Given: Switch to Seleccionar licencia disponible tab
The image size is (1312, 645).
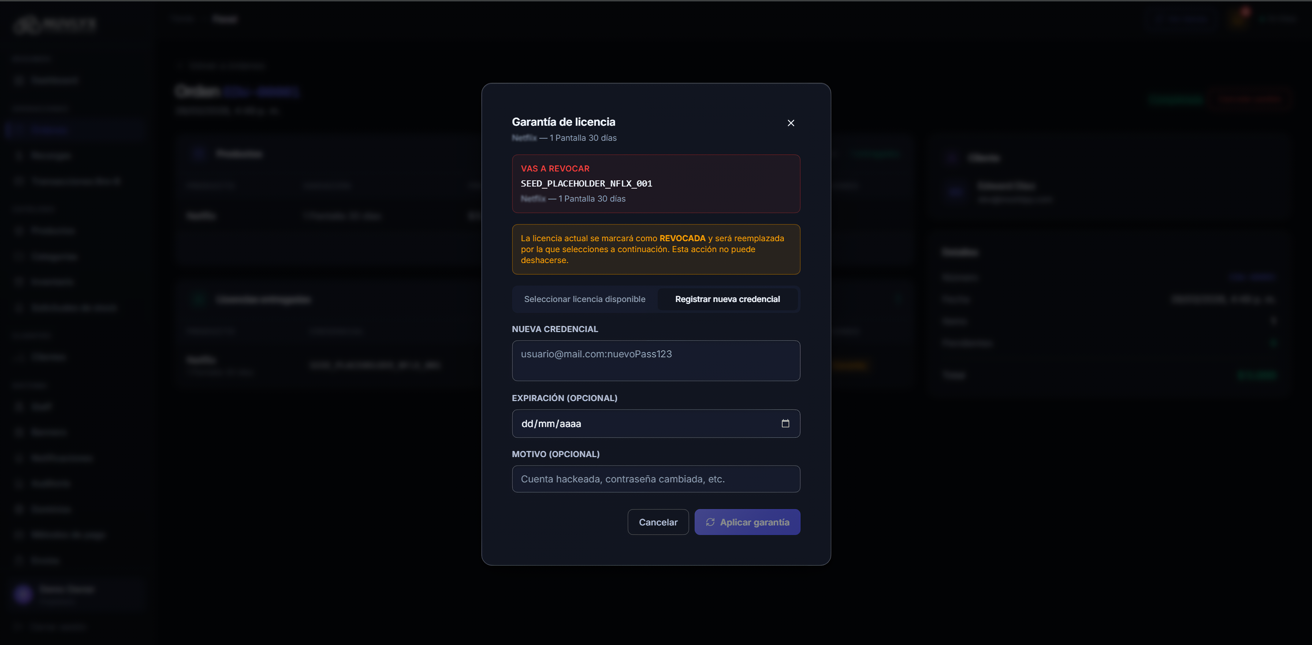Looking at the screenshot, I should click(x=585, y=299).
